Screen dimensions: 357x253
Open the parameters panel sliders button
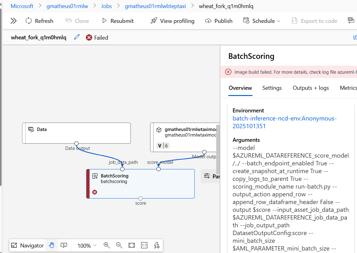pyautogui.click(x=211, y=176)
